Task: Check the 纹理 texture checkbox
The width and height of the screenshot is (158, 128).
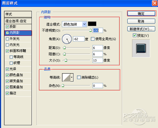Action: (x=11, y=63)
